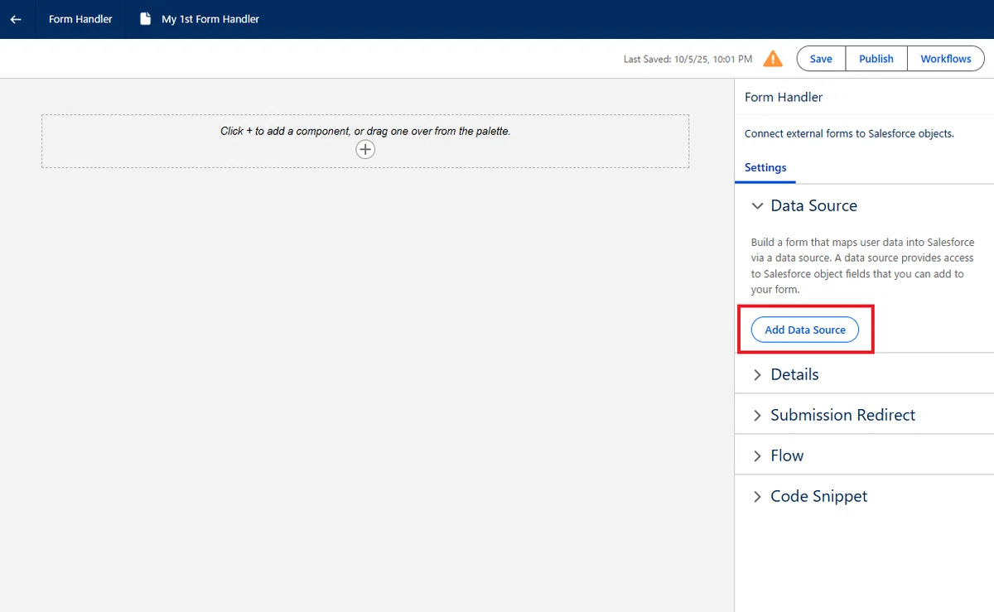The width and height of the screenshot is (994, 612).
Task: Click the Add Data Source button
Action: pos(805,330)
